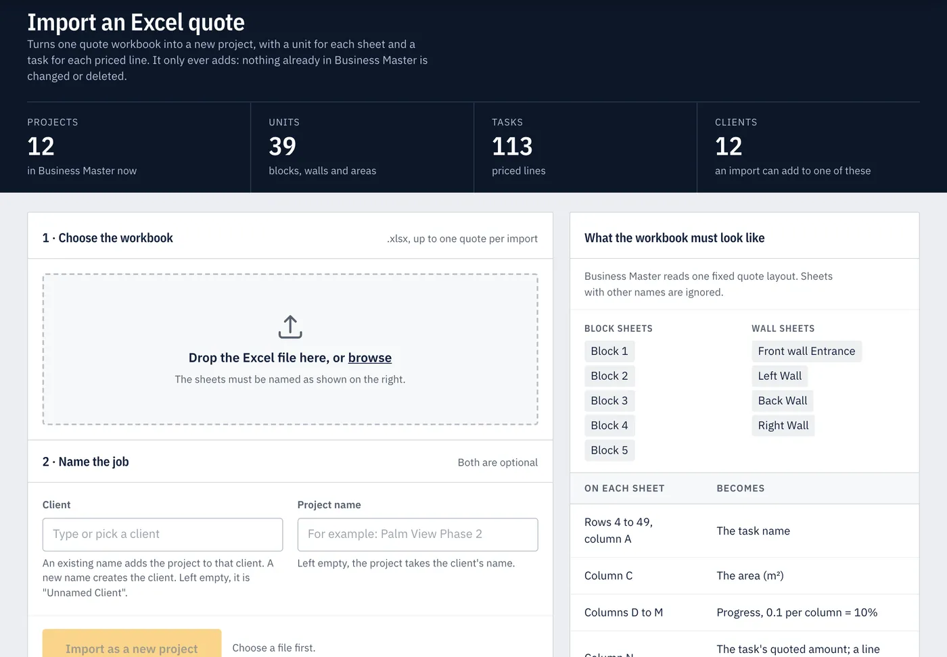Click the Block 3 sheet chip

point(609,401)
